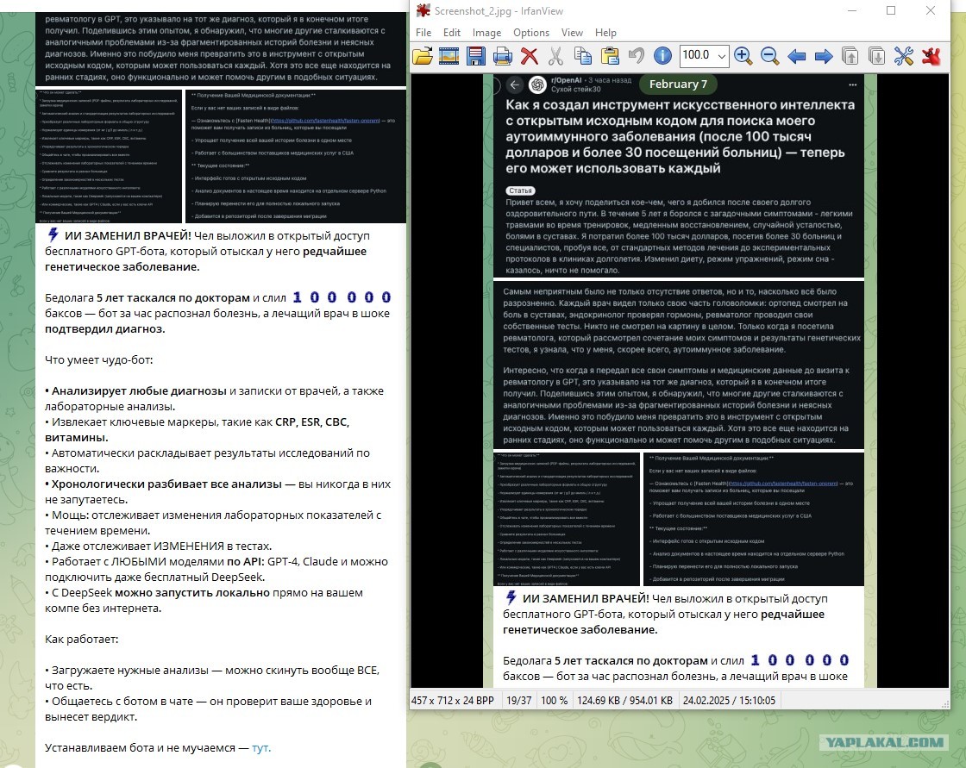The height and width of the screenshot is (768, 966).
Task: Click the lightning emoji before 'ИИ ЗАМЕНИЛ ВРАЧЕЙ!' on the left
Action: pos(53,234)
